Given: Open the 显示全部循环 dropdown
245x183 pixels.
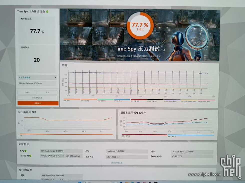Looking at the screenshot, I should (37, 77).
